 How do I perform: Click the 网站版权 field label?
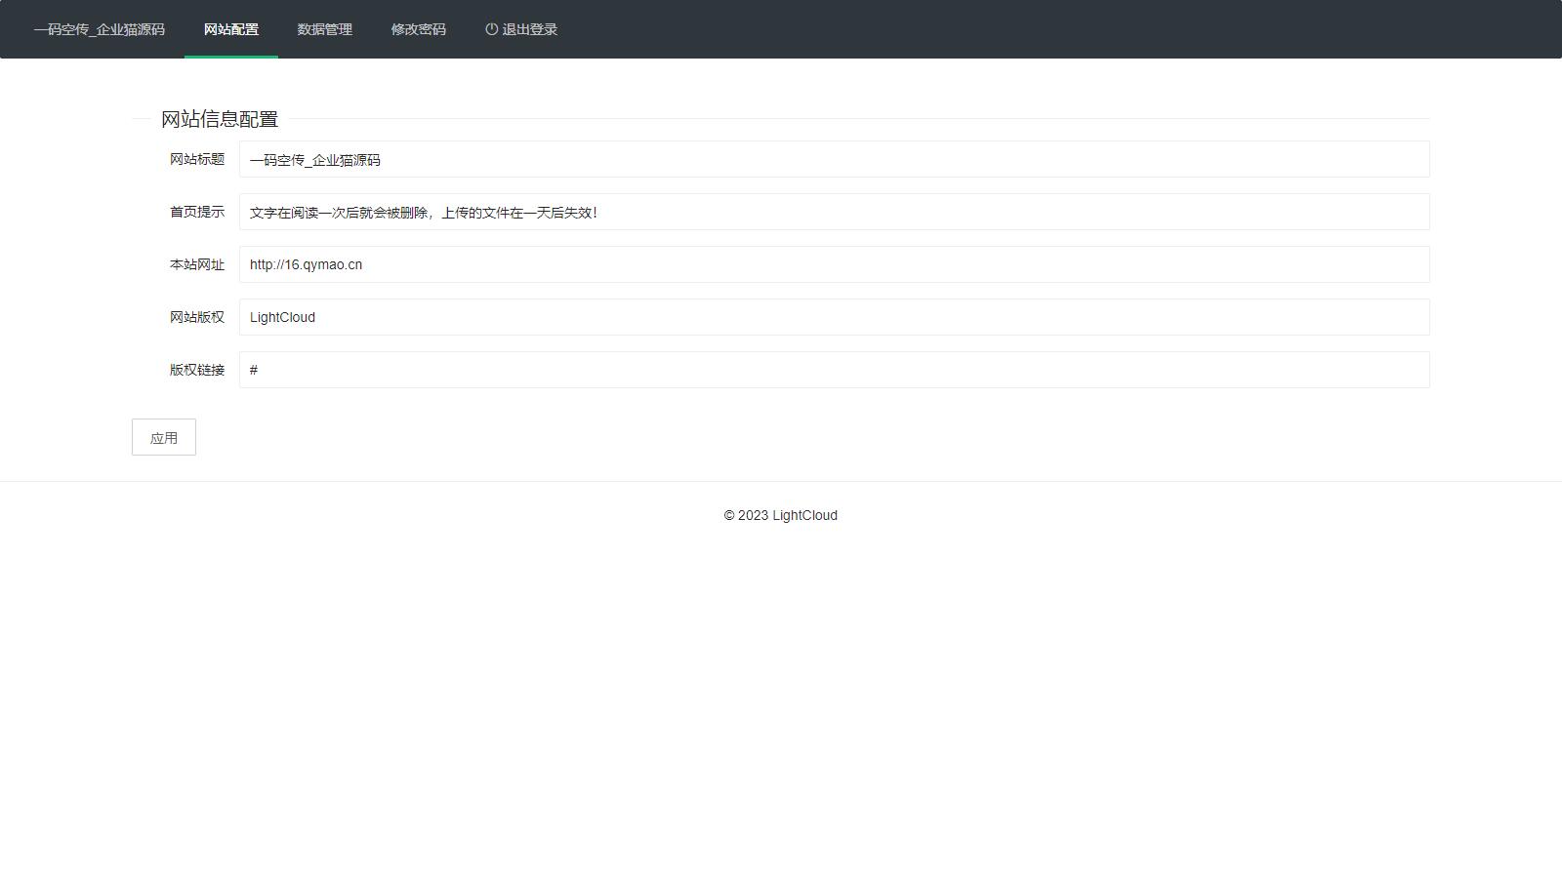click(197, 317)
